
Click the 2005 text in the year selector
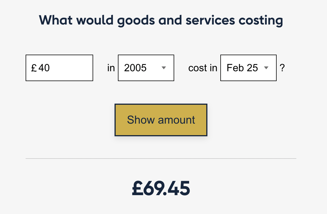point(135,68)
